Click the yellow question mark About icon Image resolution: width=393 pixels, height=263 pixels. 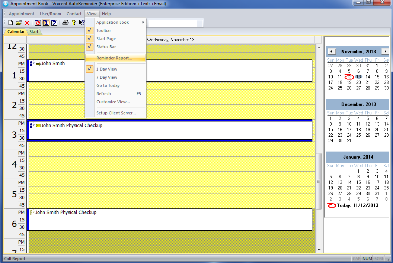(74, 23)
